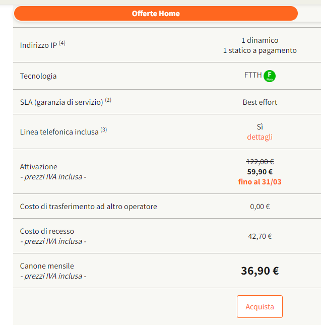Click footnote (3) beside Linea telefonica inclusa
This screenshot has height=329, width=321.
point(103,129)
